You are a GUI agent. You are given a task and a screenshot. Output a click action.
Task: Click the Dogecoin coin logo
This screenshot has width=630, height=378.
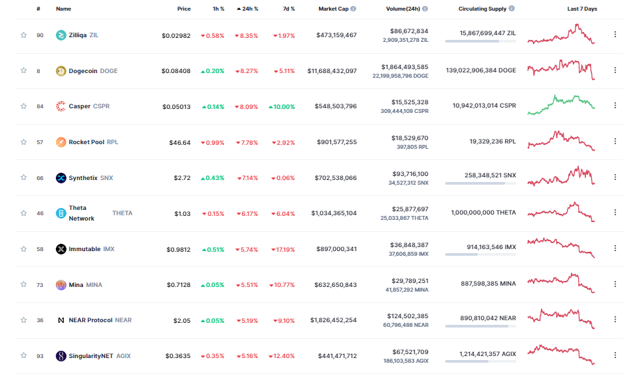click(60, 71)
